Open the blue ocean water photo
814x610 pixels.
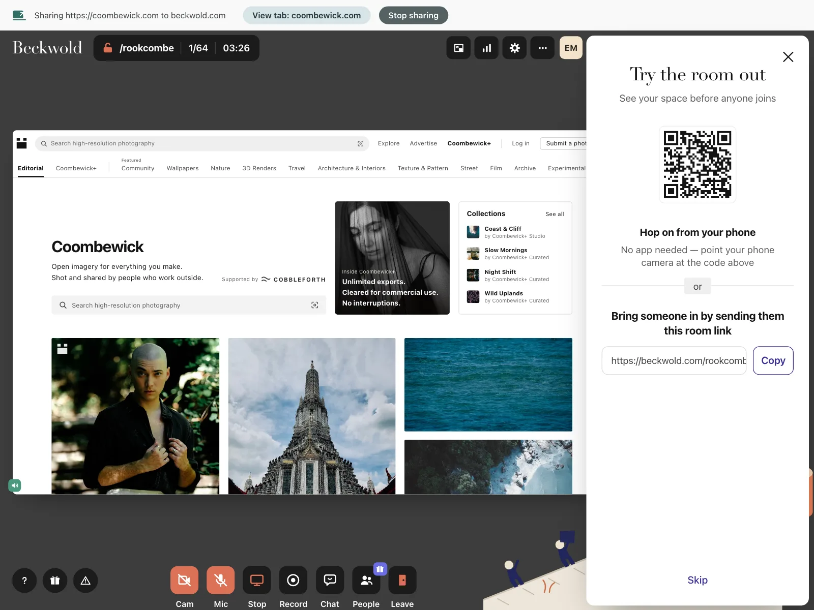coord(488,385)
